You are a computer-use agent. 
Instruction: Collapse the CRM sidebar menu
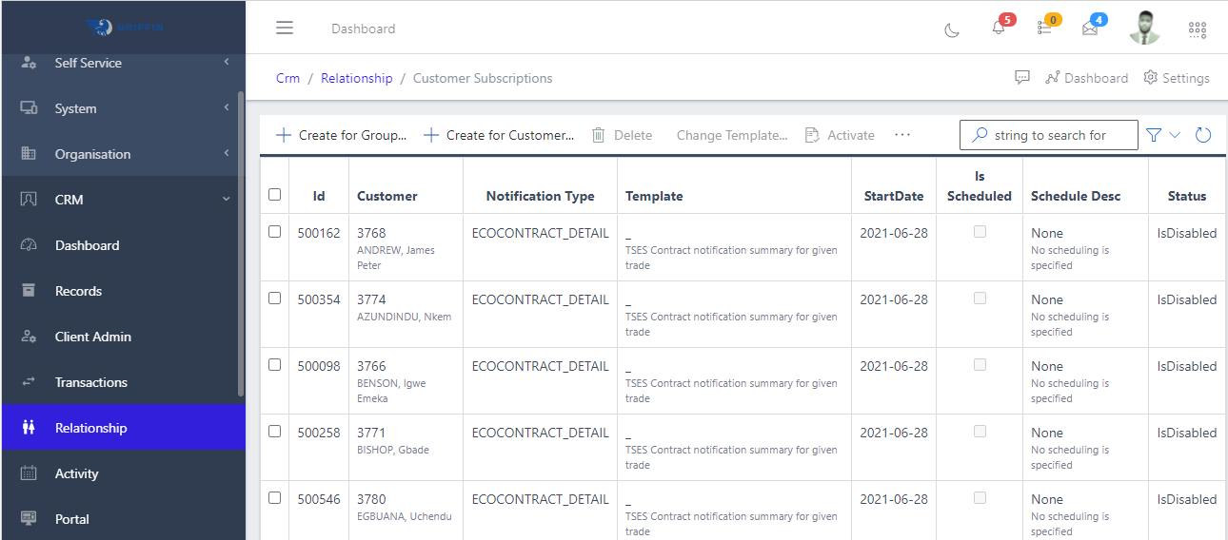pyautogui.click(x=123, y=200)
